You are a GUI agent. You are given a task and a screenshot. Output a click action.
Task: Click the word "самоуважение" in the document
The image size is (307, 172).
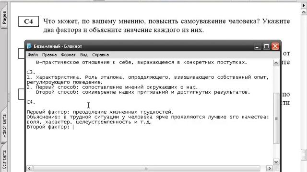tap(203, 21)
